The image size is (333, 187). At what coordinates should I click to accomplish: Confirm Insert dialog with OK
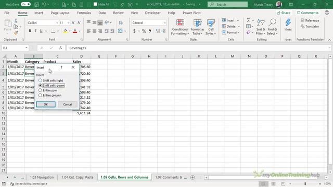tap(46, 104)
